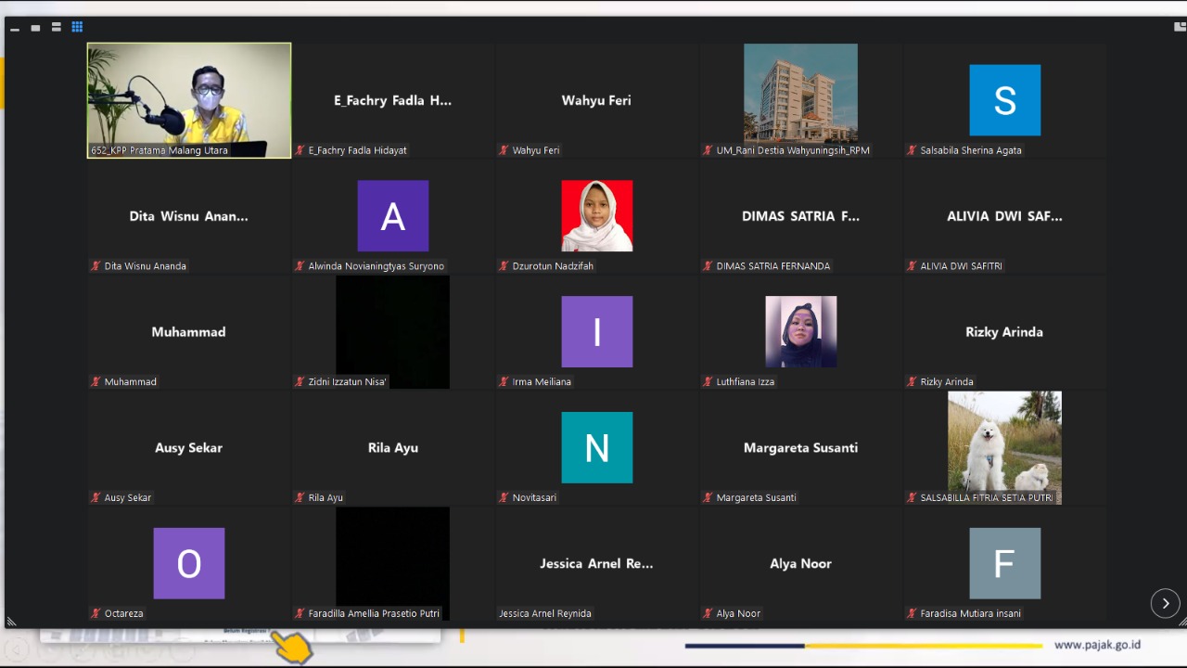Image resolution: width=1187 pixels, height=668 pixels.
Task: Select Salsabila Sherina Agata's blue S avatar
Action: (x=1004, y=100)
